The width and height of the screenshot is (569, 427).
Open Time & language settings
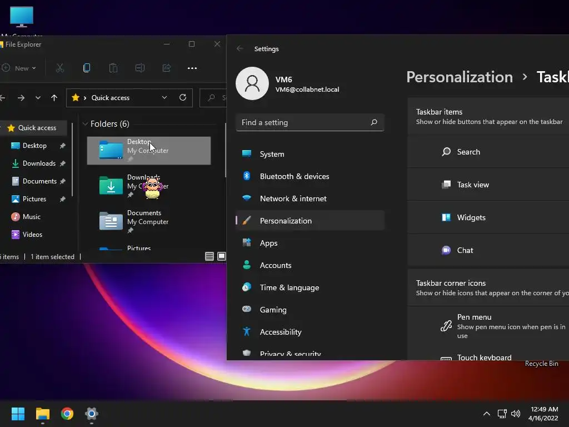[x=310, y=287]
